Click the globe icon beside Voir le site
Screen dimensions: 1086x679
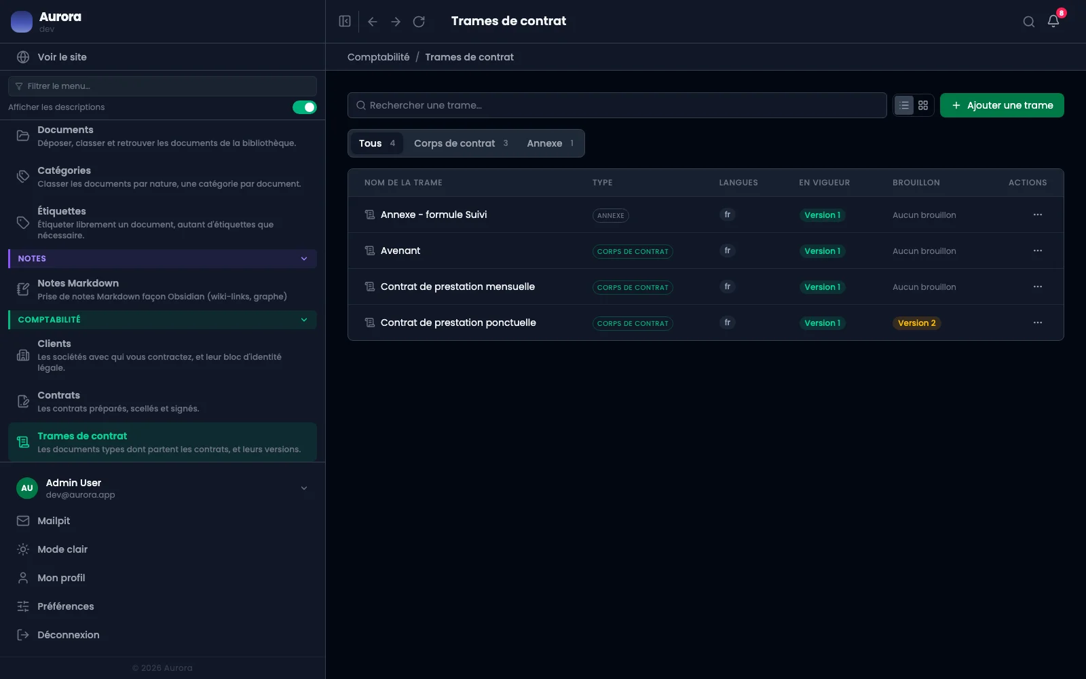click(23, 57)
